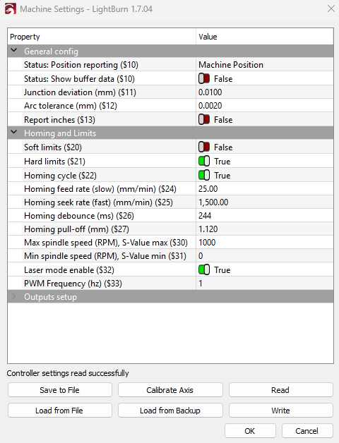Collapse the Homing and Limits section
Viewport: 339px width, 443px height.
pyautogui.click(x=14, y=133)
